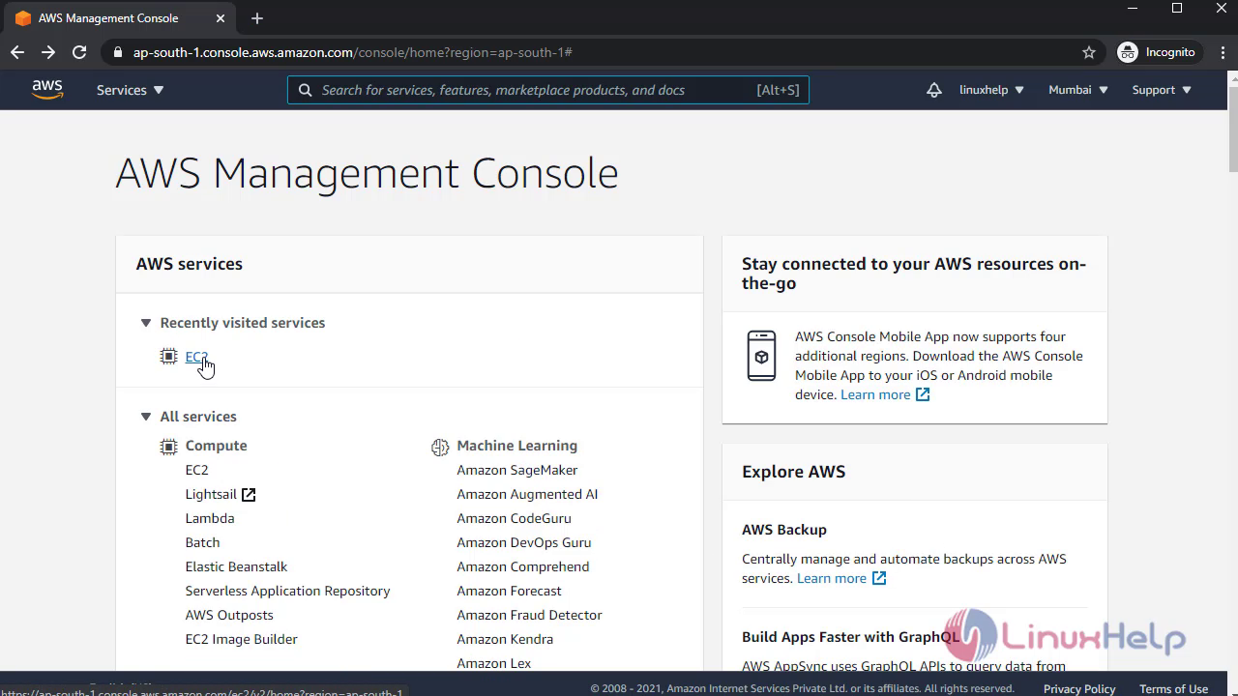Click the EC2 chip icon under Recently visited

coord(169,357)
